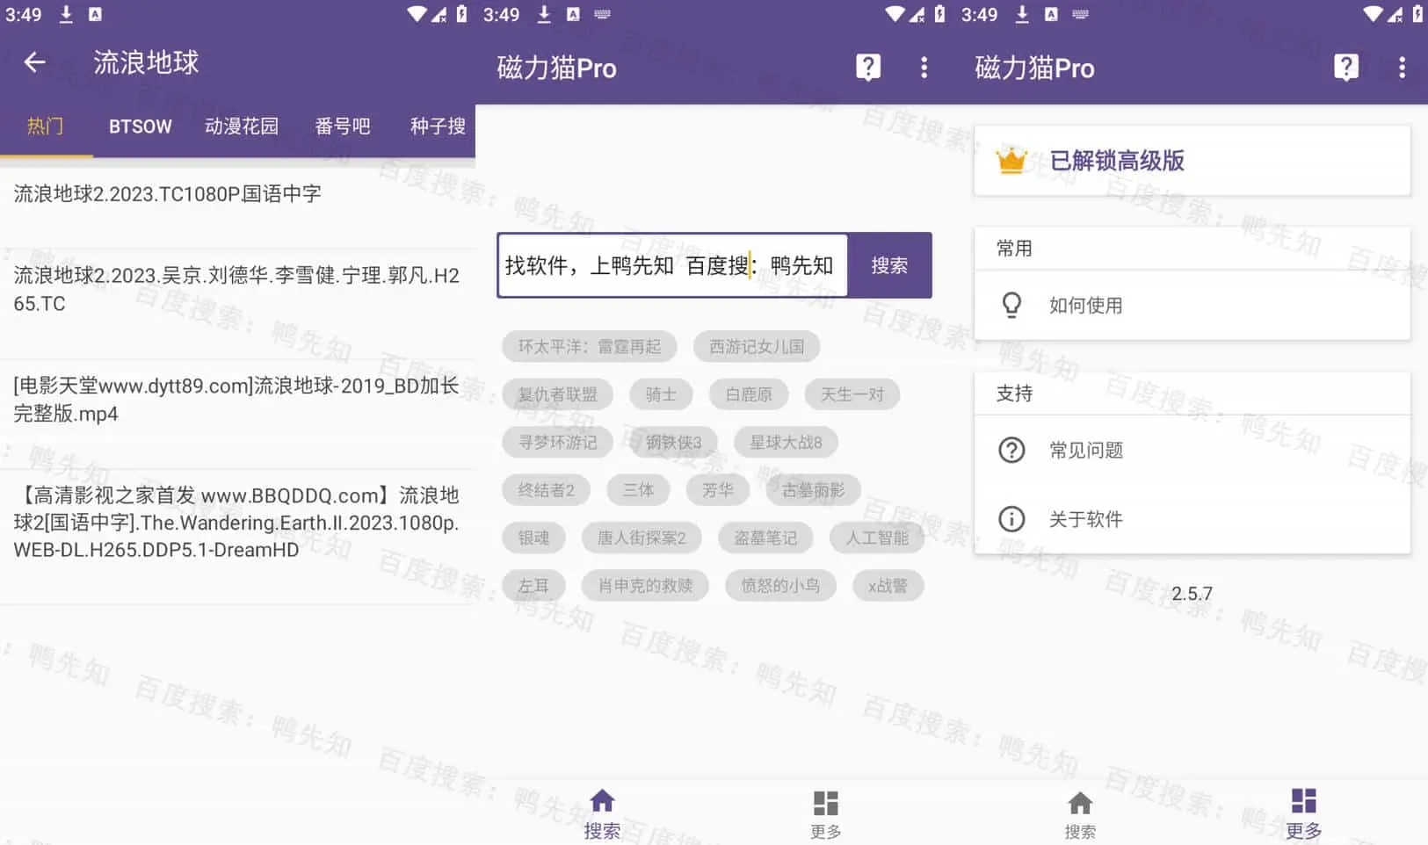
Task: Tap question circle icon beside 常见问题
Action: (x=1011, y=450)
